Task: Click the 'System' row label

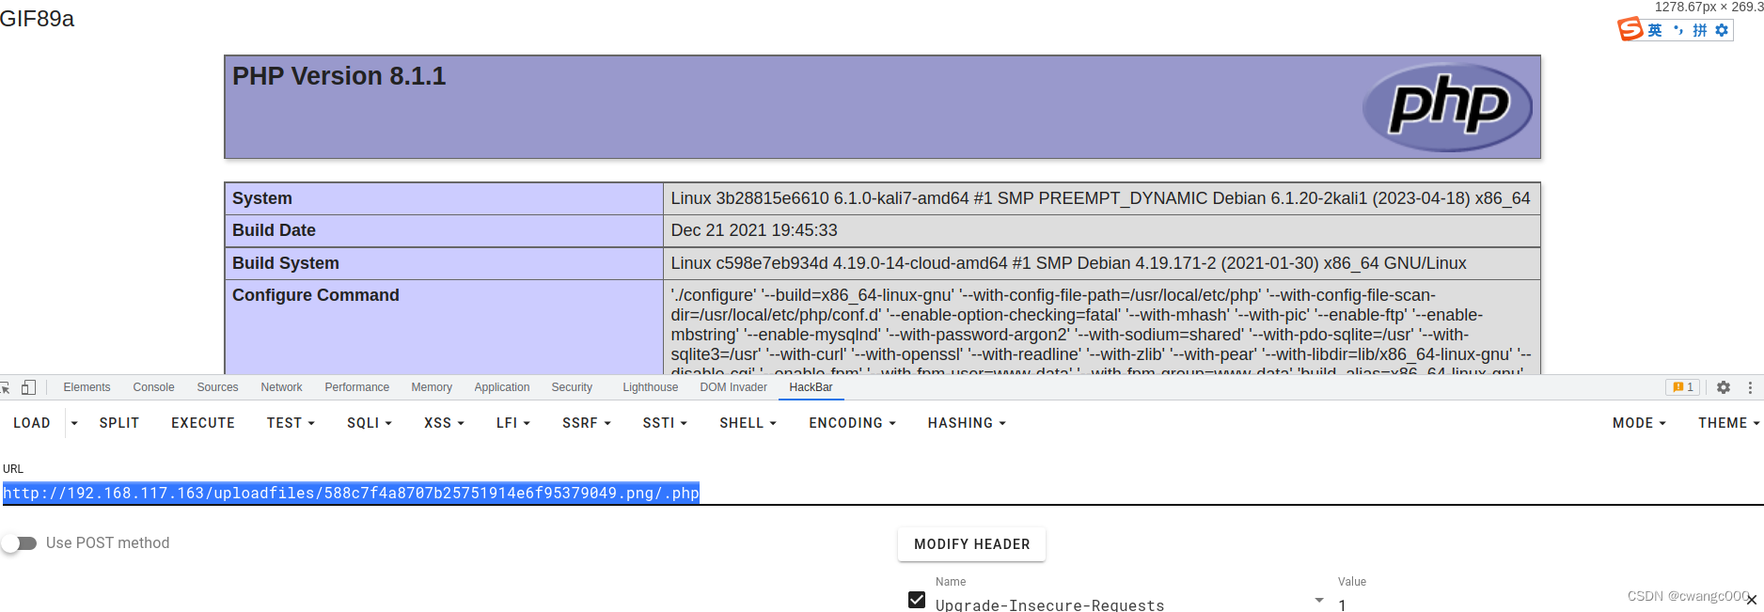Action: [x=262, y=198]
